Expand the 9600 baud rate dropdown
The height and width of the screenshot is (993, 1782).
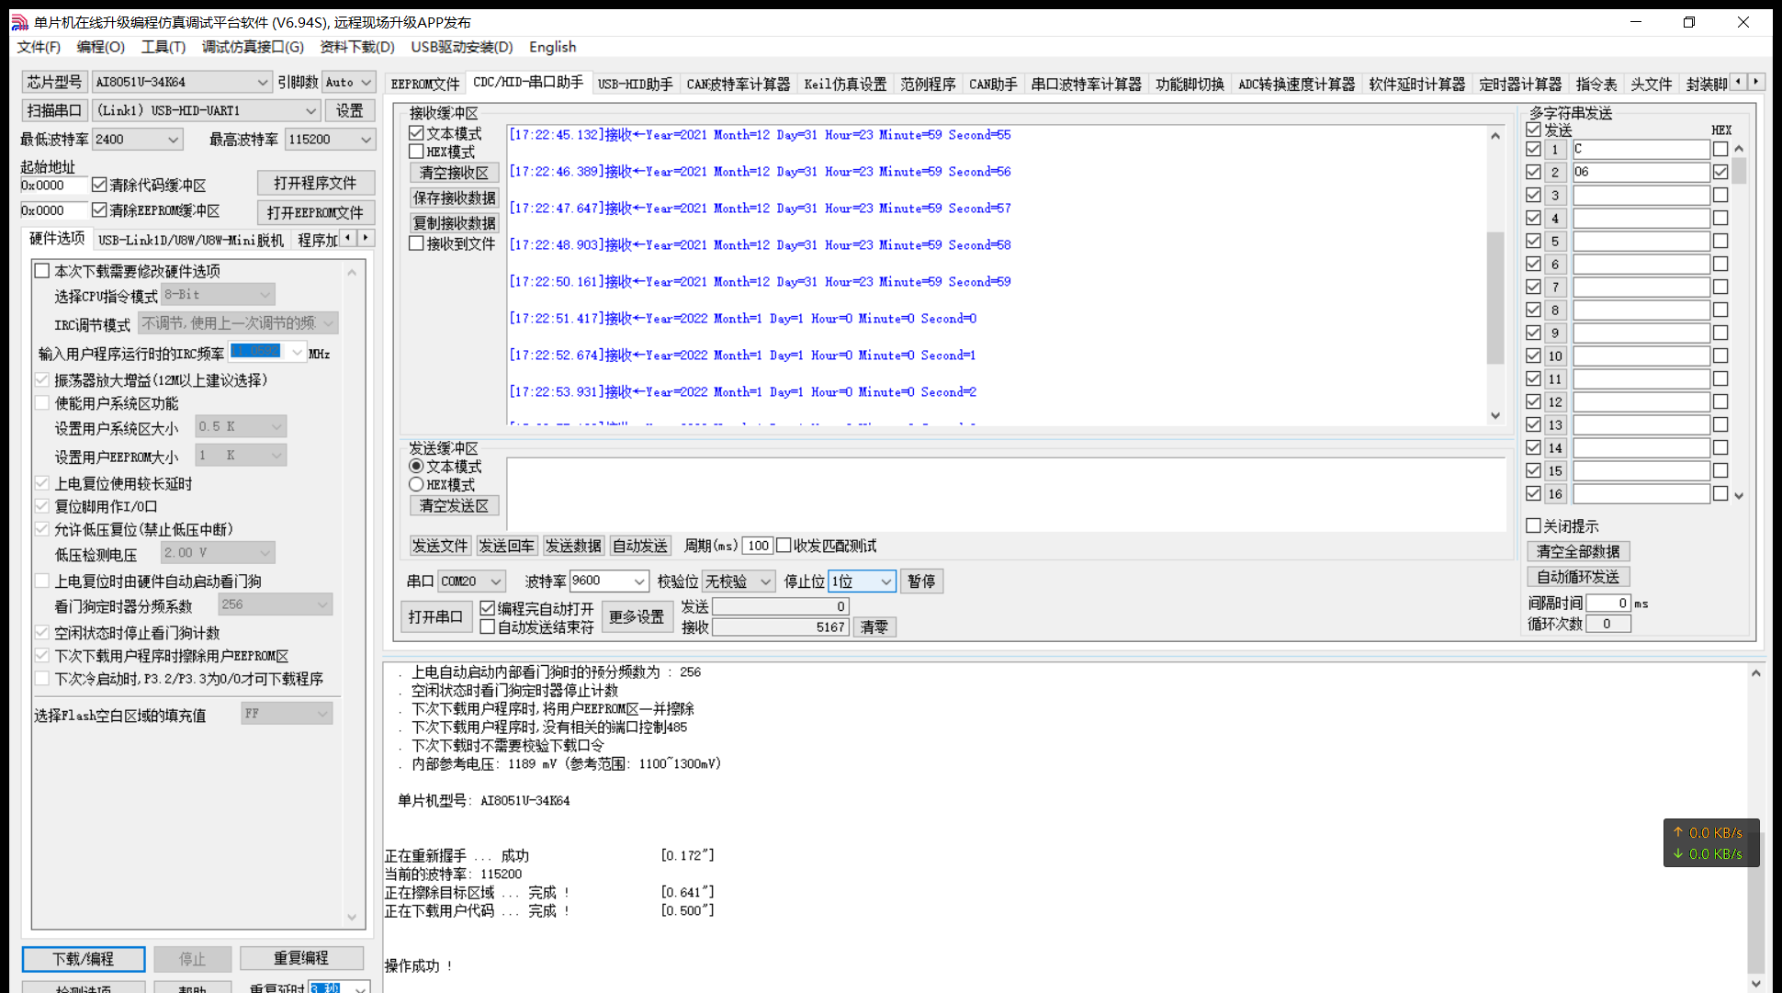coord(638,581)
